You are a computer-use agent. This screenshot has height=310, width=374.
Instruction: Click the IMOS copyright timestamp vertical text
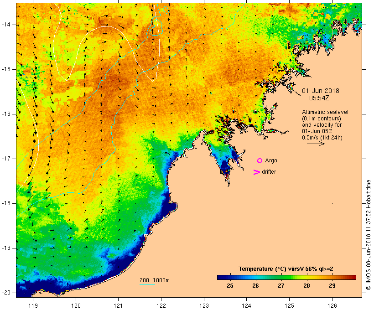(369, 235)
